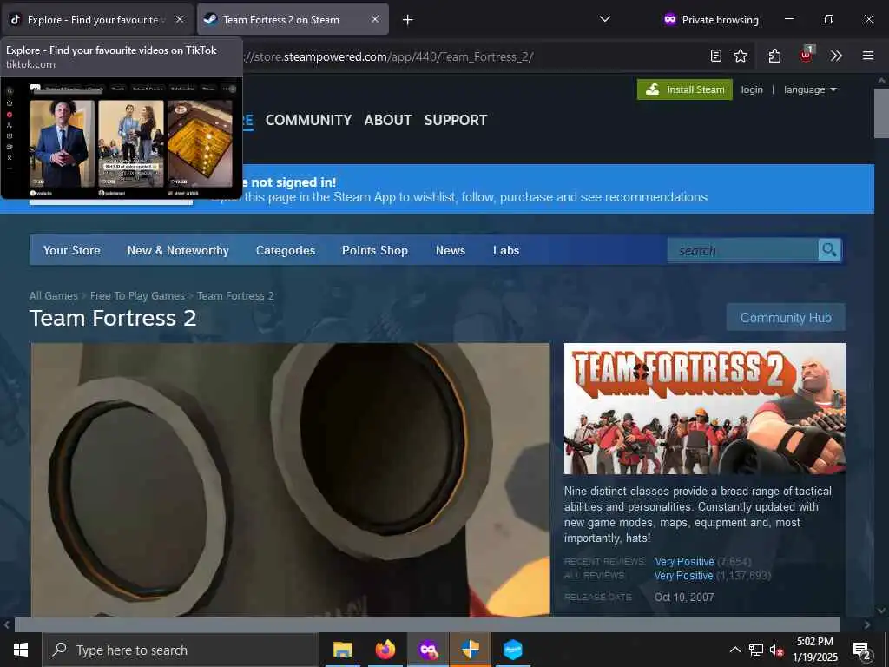This screenshot has height=667, width=889.
Task: Click the vertical scrollbar thumb
Action: point(881,114)
